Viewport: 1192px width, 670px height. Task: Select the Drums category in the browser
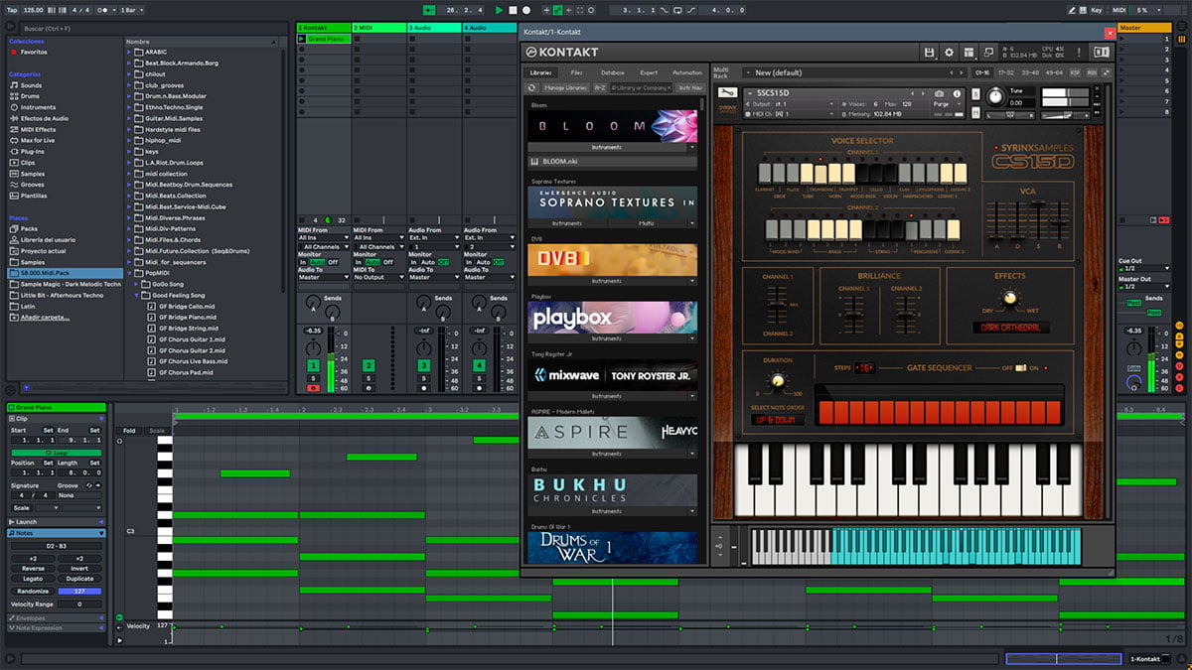30,96
